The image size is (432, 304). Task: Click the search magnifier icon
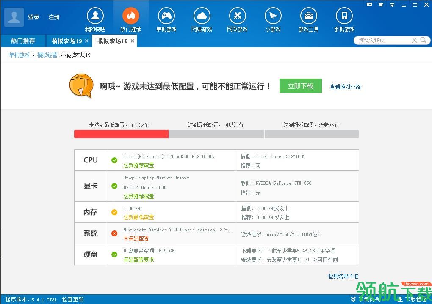pyautogui.click(x=423, y=40)
